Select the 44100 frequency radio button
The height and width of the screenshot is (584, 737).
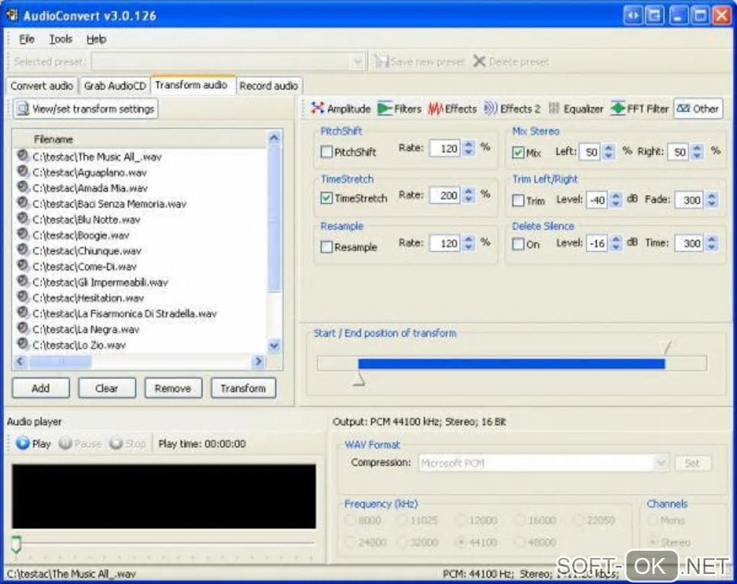pyautogui.click(x=462, y=542)
